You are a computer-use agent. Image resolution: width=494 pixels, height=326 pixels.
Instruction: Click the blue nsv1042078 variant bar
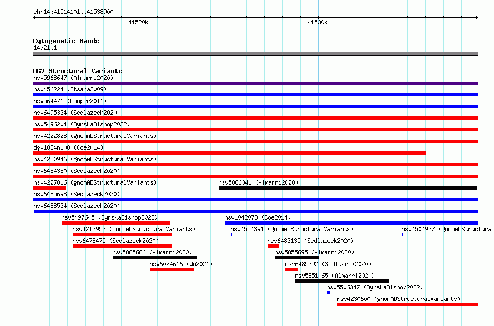351,223
